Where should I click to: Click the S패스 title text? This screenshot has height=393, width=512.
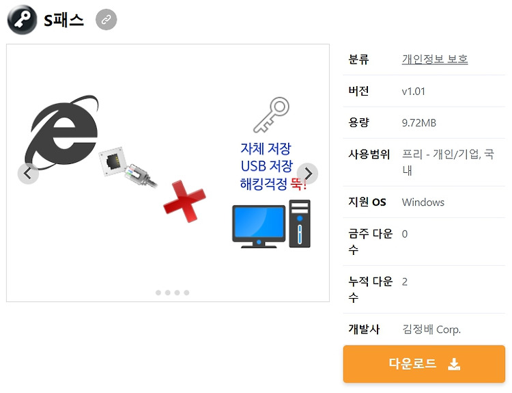[64, 21]
